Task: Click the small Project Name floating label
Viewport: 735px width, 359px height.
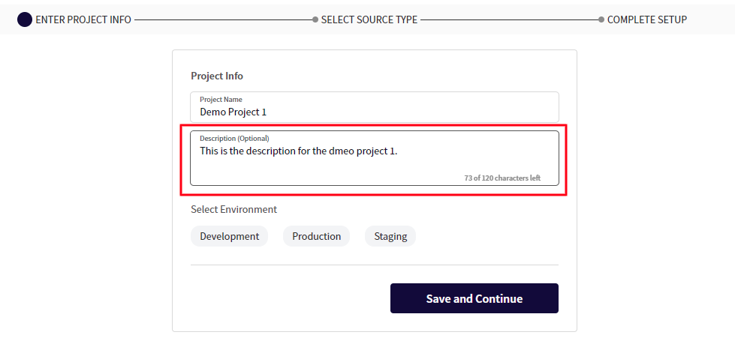Action: pyautogui.click(x=221, y=99)
